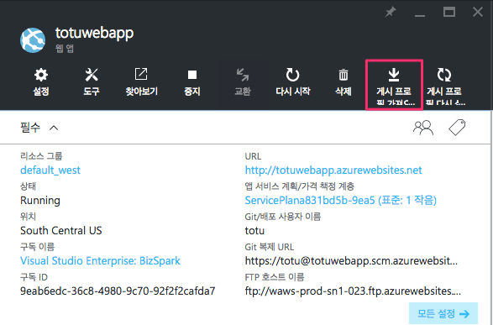Open the default_west resource group link
493x325 pixels.
50,170
